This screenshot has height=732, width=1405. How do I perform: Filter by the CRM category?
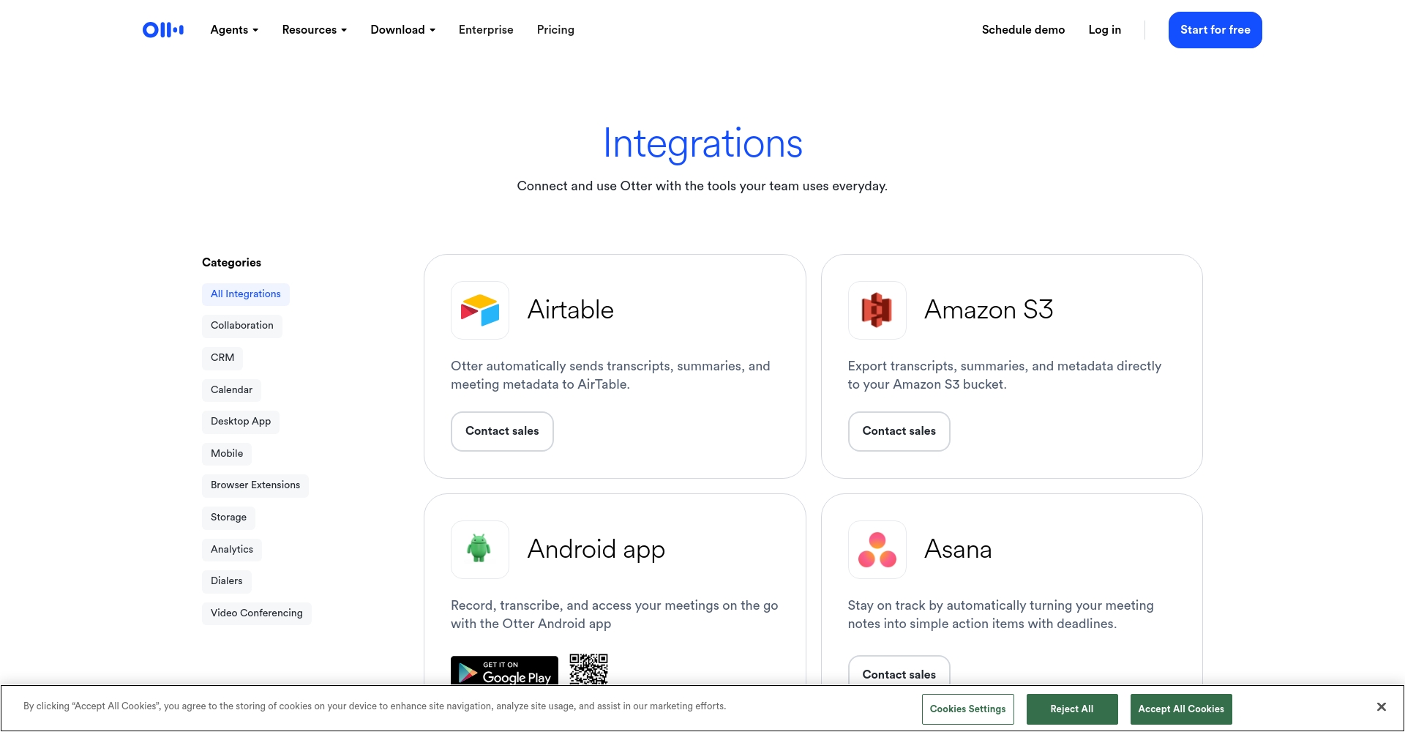pyautogui.click(x=222, y=358)
